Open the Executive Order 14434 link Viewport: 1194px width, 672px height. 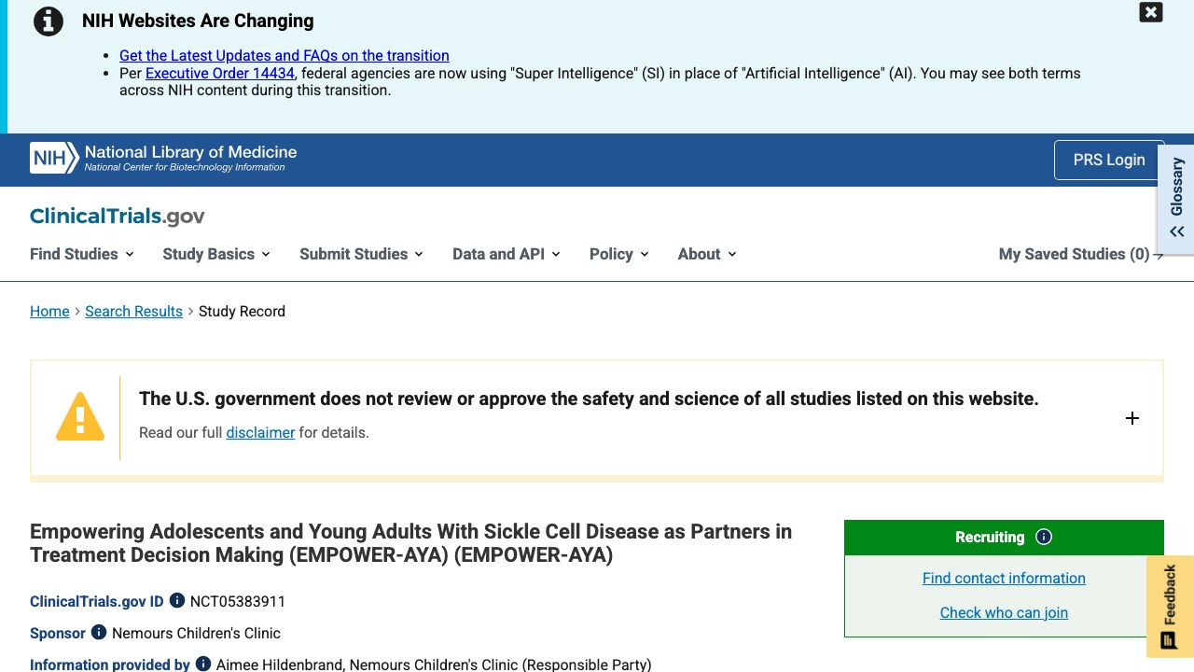(220, 73)
